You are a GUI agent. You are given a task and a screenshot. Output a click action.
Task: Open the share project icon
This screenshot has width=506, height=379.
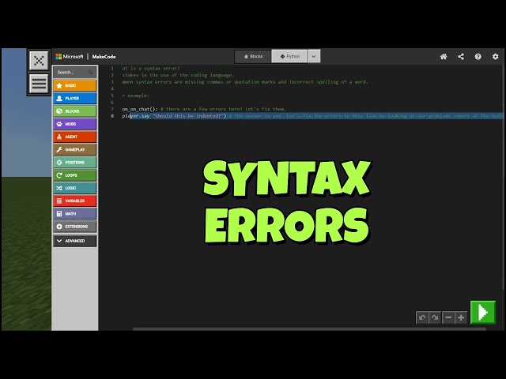pyautogui.click(x=461, y=57)
